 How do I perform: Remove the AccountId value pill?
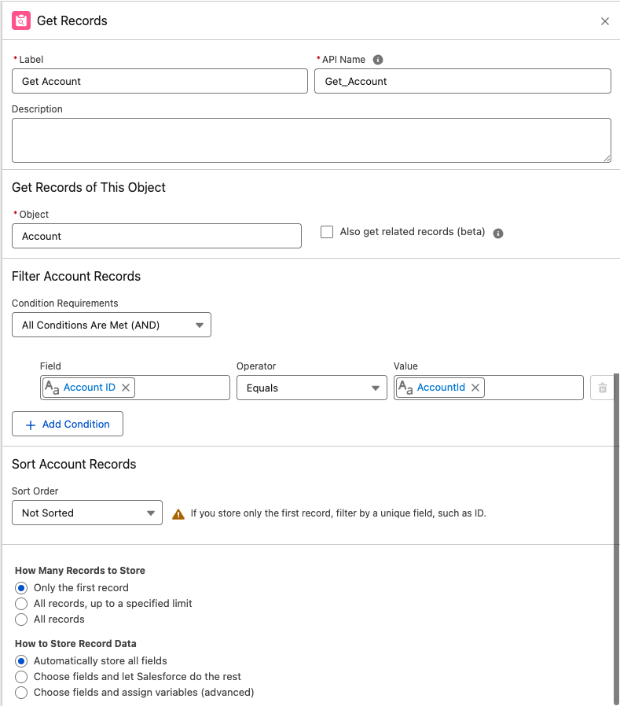pyautogui.click(x=475, y=387)
